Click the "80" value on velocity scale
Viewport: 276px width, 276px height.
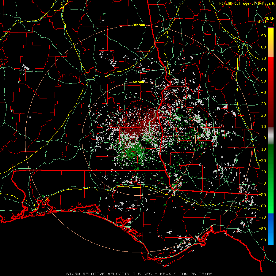(x=263, y=47)
